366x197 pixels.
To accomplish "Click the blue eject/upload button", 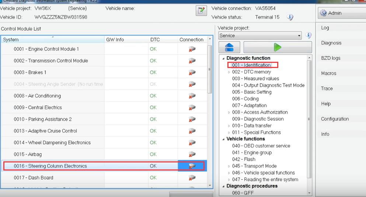I will [229, 47].
